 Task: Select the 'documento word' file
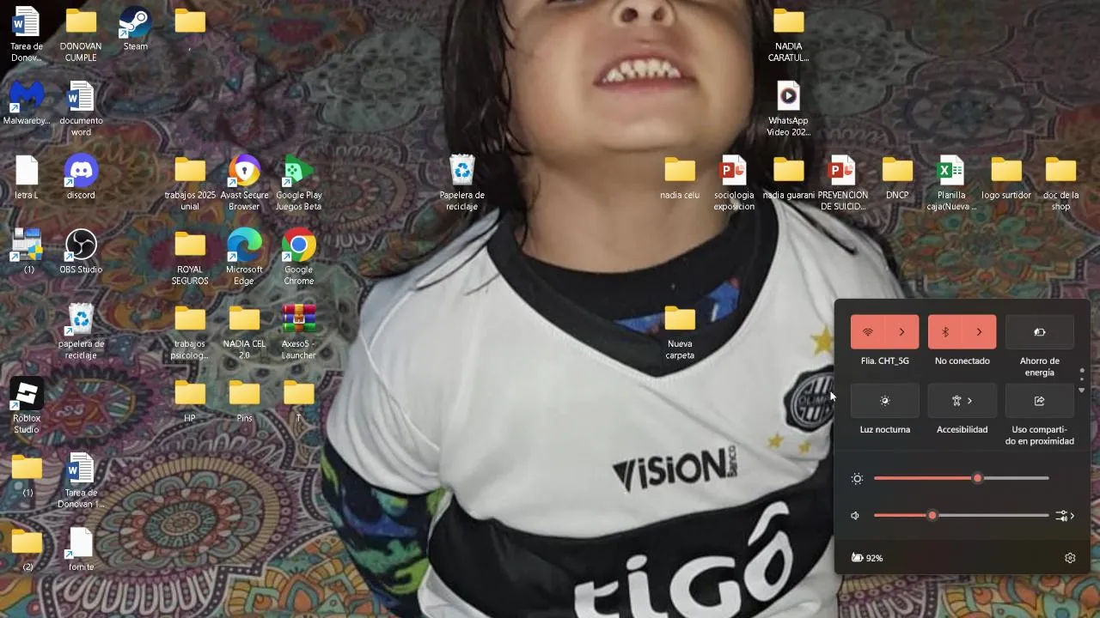point(81,109)
